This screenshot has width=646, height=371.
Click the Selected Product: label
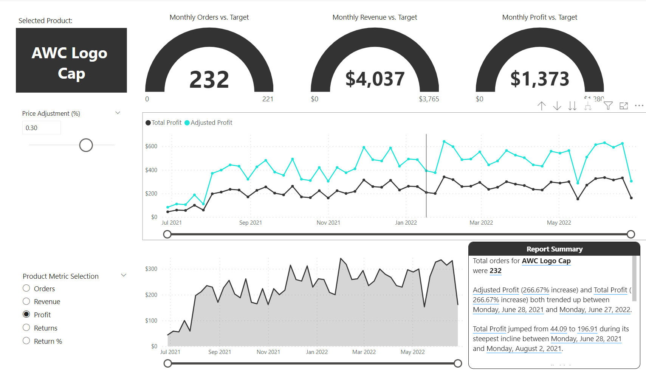[45, 21]
